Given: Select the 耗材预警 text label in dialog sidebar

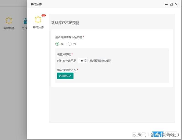Looking at the screenshot, I should coord(38,27).
